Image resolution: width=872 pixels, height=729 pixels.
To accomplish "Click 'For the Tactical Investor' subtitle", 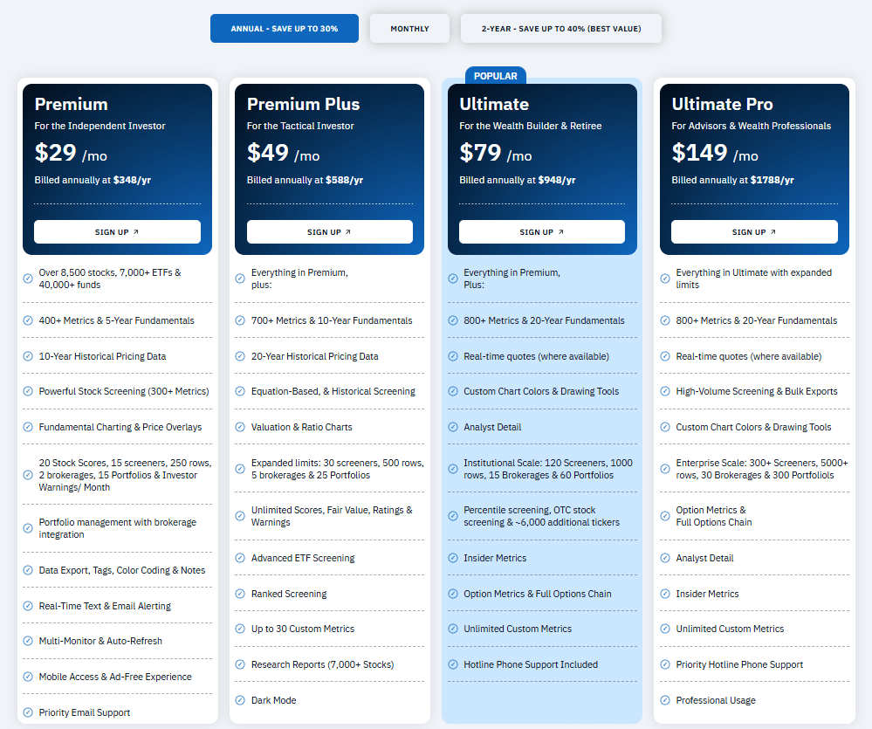I will click(x=300, y=126).
